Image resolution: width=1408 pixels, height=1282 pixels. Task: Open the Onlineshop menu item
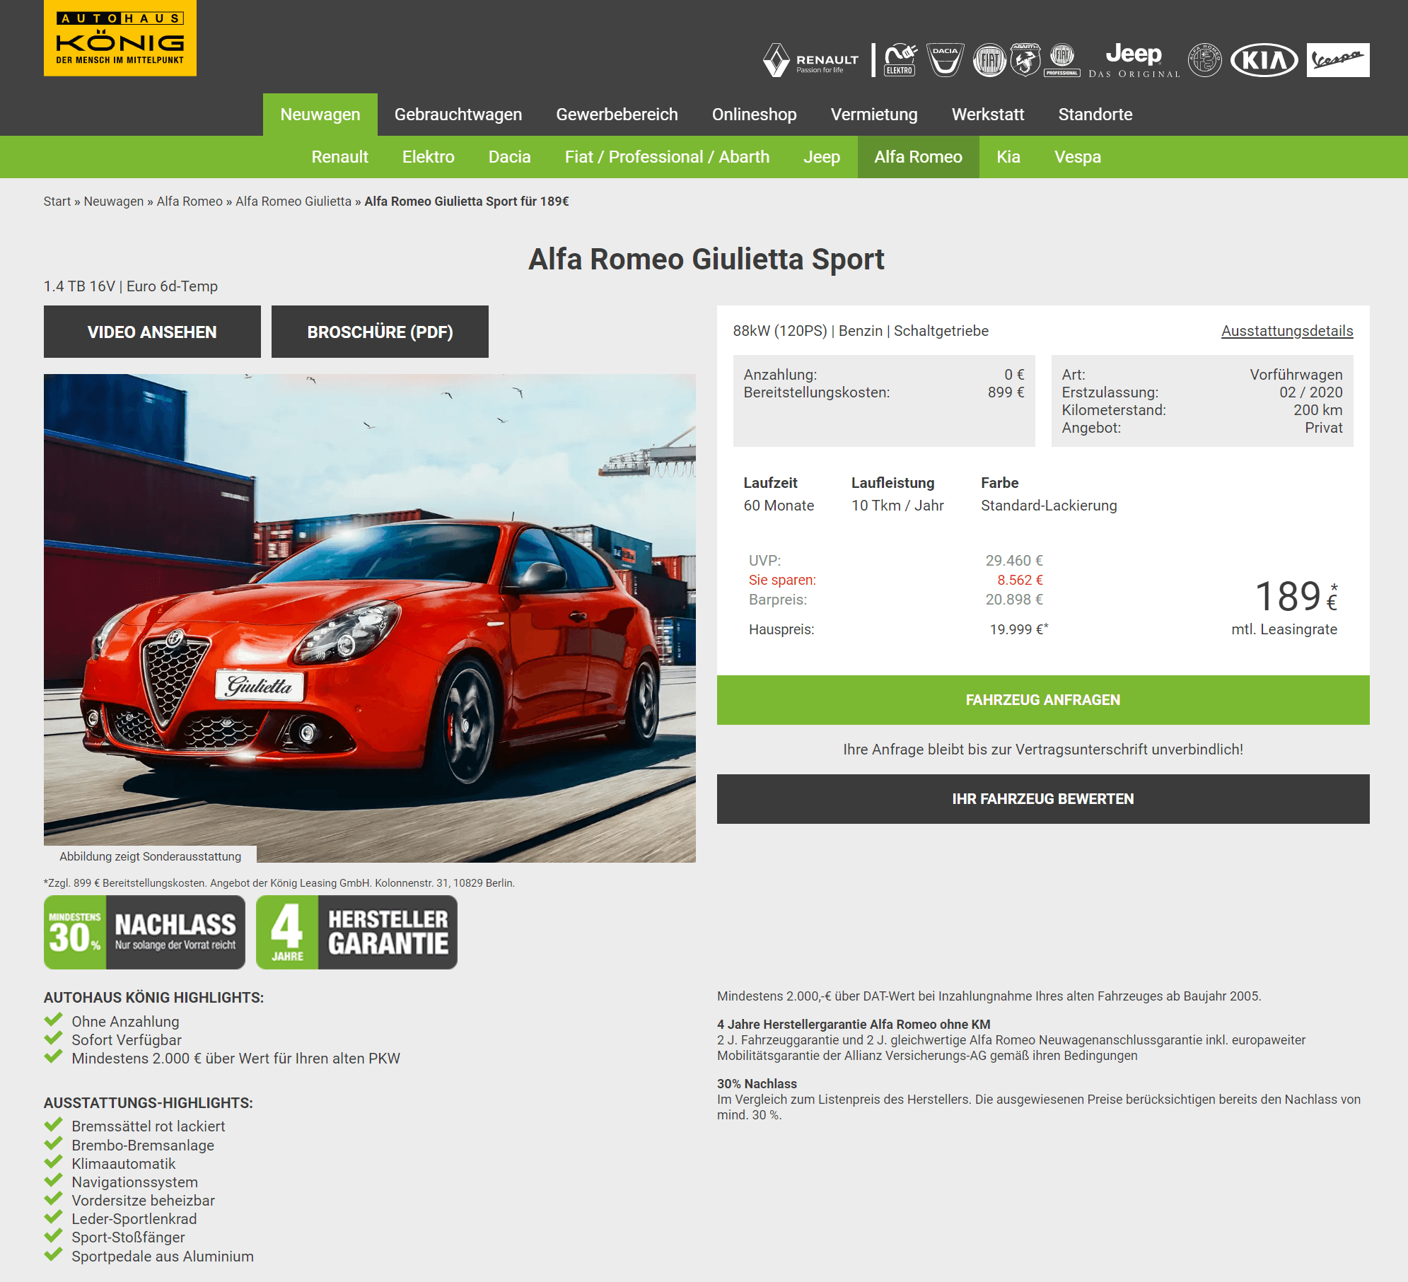[x=755, y=115]
